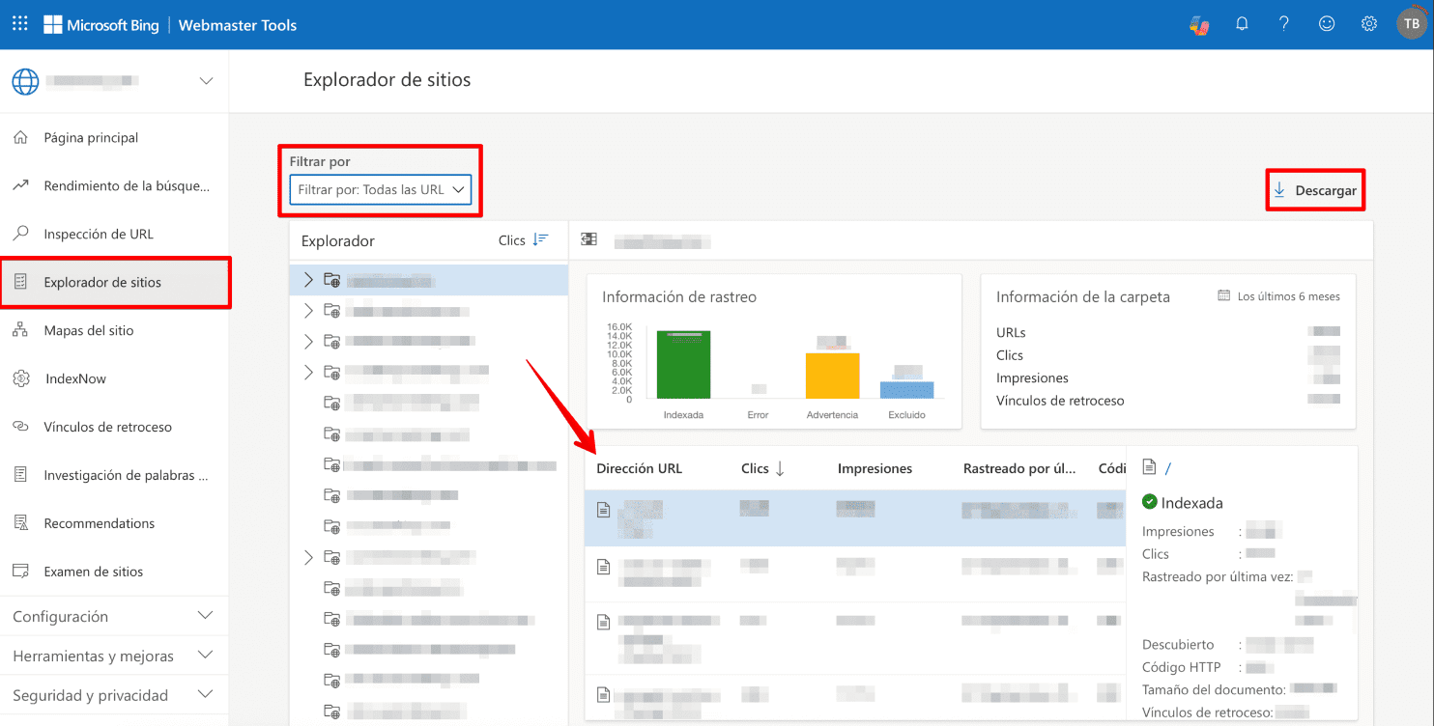Sort by Clics column in URL table

(763, 468)
